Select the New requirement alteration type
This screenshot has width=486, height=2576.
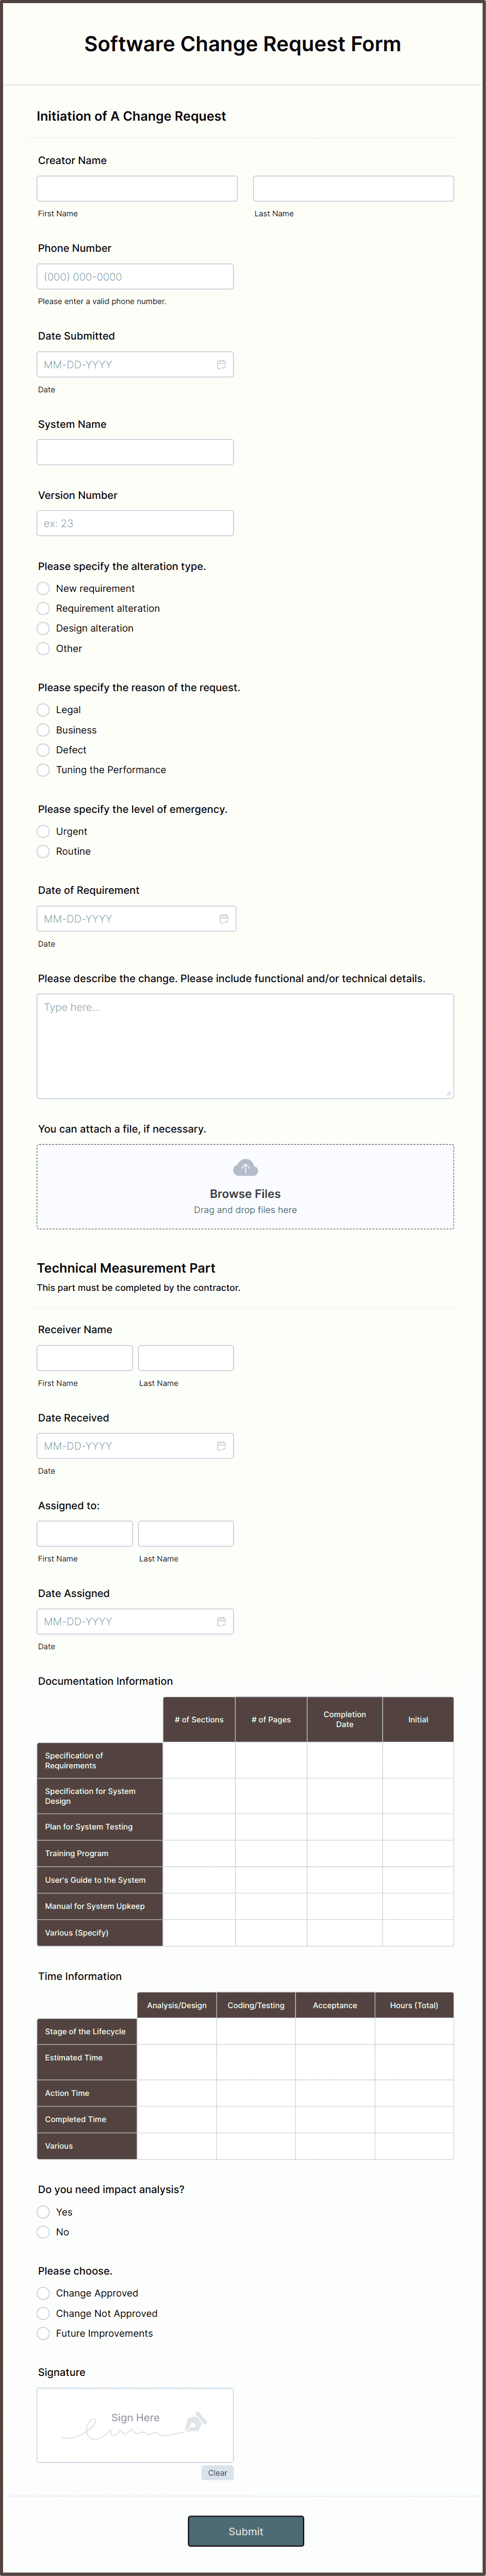pos(43,588)
